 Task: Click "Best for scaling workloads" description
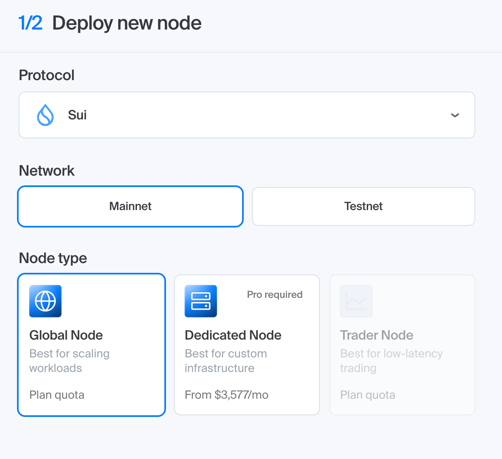point(70,361)
